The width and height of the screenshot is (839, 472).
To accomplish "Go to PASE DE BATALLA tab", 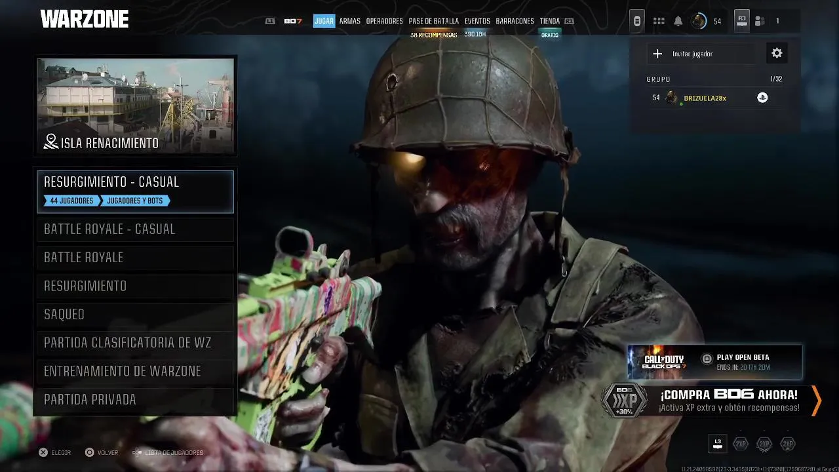I will (x=434, y=21).
